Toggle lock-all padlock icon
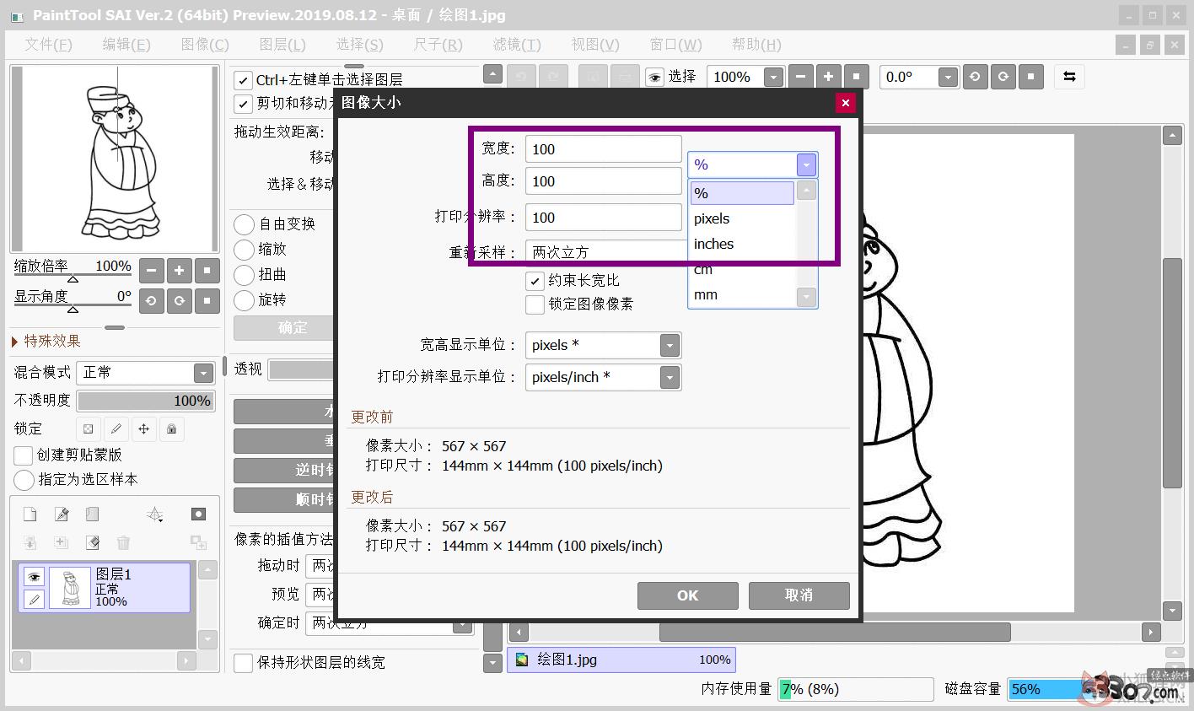The image size is (1194, 711). pyautogui.click(x=172, y=428)
